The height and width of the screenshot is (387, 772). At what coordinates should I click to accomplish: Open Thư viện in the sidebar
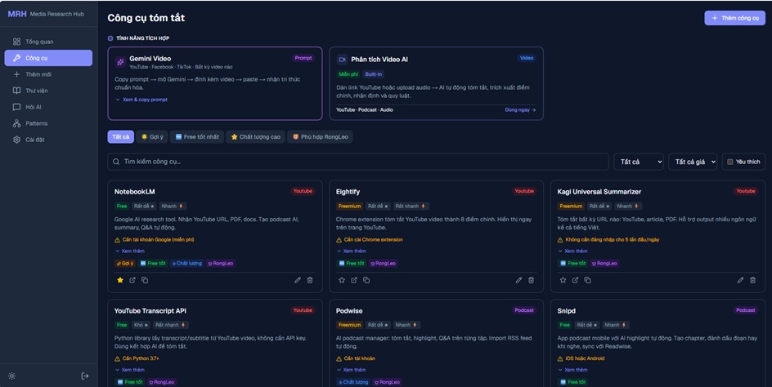point(48,91)
